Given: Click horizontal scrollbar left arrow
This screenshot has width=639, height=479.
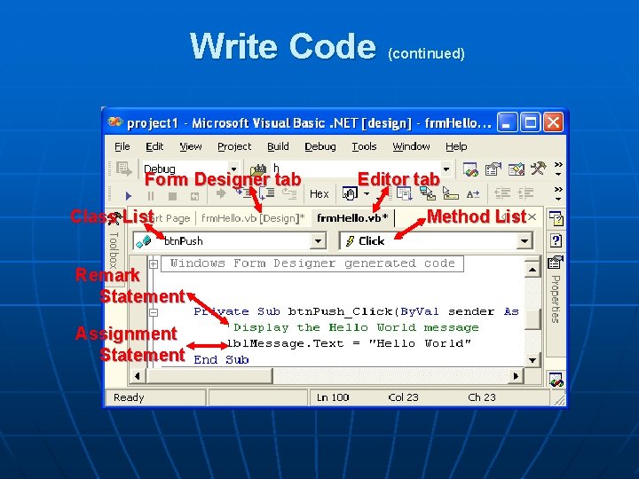Looking at the screenshot, I should 138,376.
